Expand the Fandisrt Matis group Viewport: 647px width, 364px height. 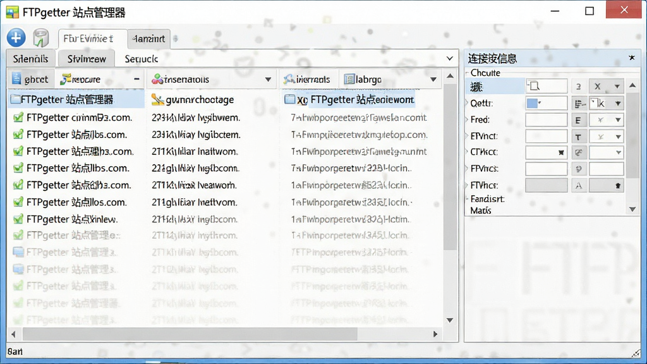[x=468, y=199]
